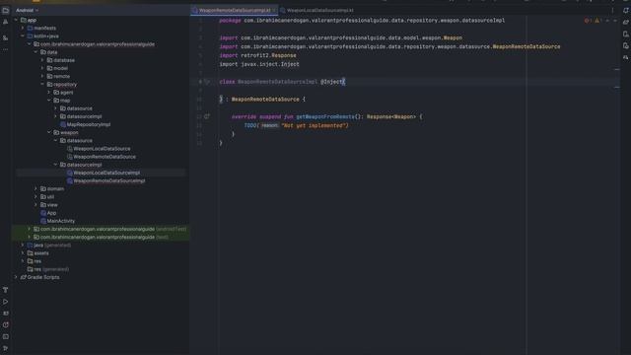Select WeaponLocalDataSourceImpl in project tree
This screenshot has height=355, width=631.
coord(104,173)
